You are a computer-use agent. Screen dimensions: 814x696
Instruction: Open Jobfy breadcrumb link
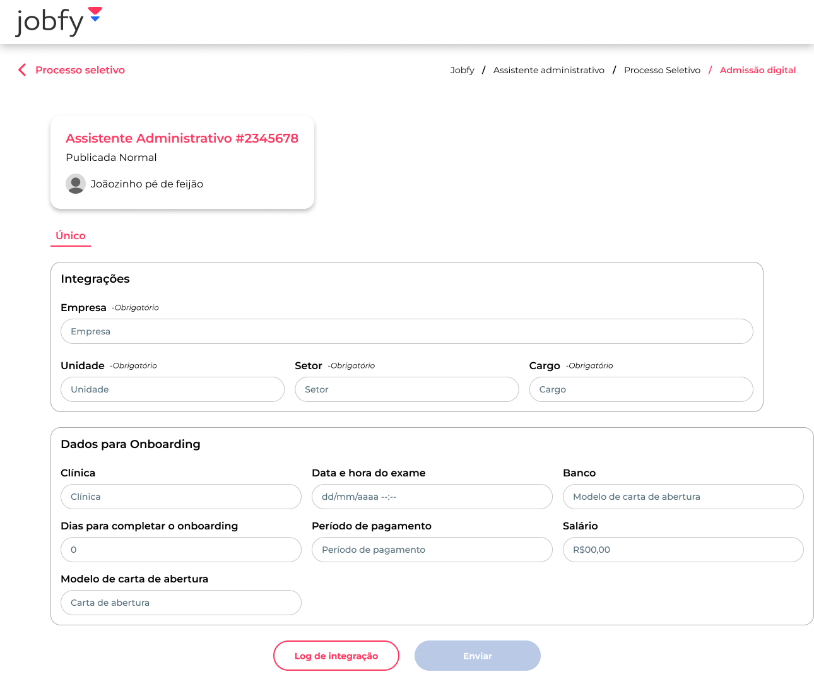pyautogui.click(x=462, y=70)
